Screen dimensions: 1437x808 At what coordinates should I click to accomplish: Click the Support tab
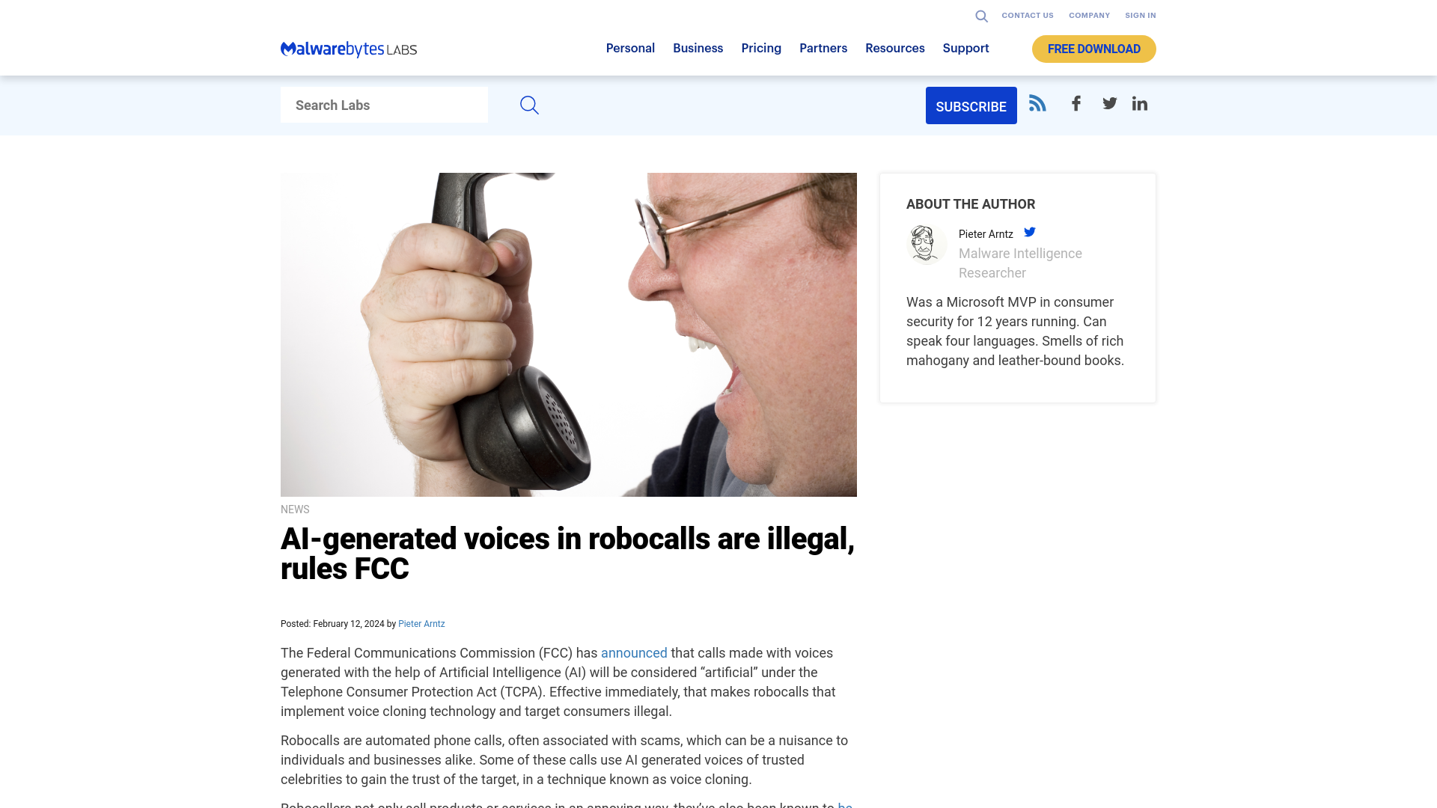[x=965, y=47]
